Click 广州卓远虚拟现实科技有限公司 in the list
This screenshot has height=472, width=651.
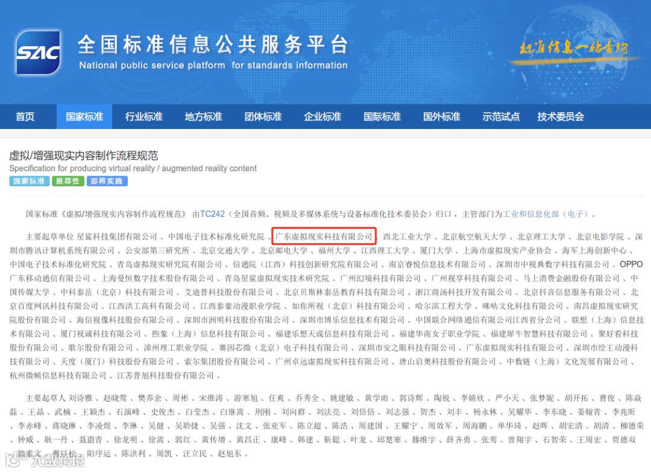pos(332,362)
